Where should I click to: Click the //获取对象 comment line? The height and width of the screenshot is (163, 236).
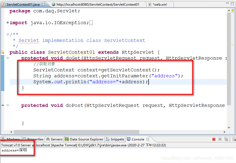[x=44, y=64]
